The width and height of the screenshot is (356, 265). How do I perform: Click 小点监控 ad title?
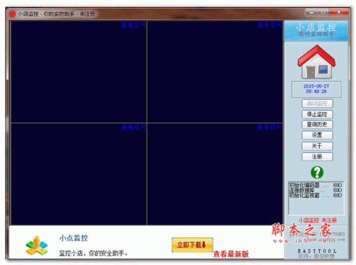click(x=74, y=238)
